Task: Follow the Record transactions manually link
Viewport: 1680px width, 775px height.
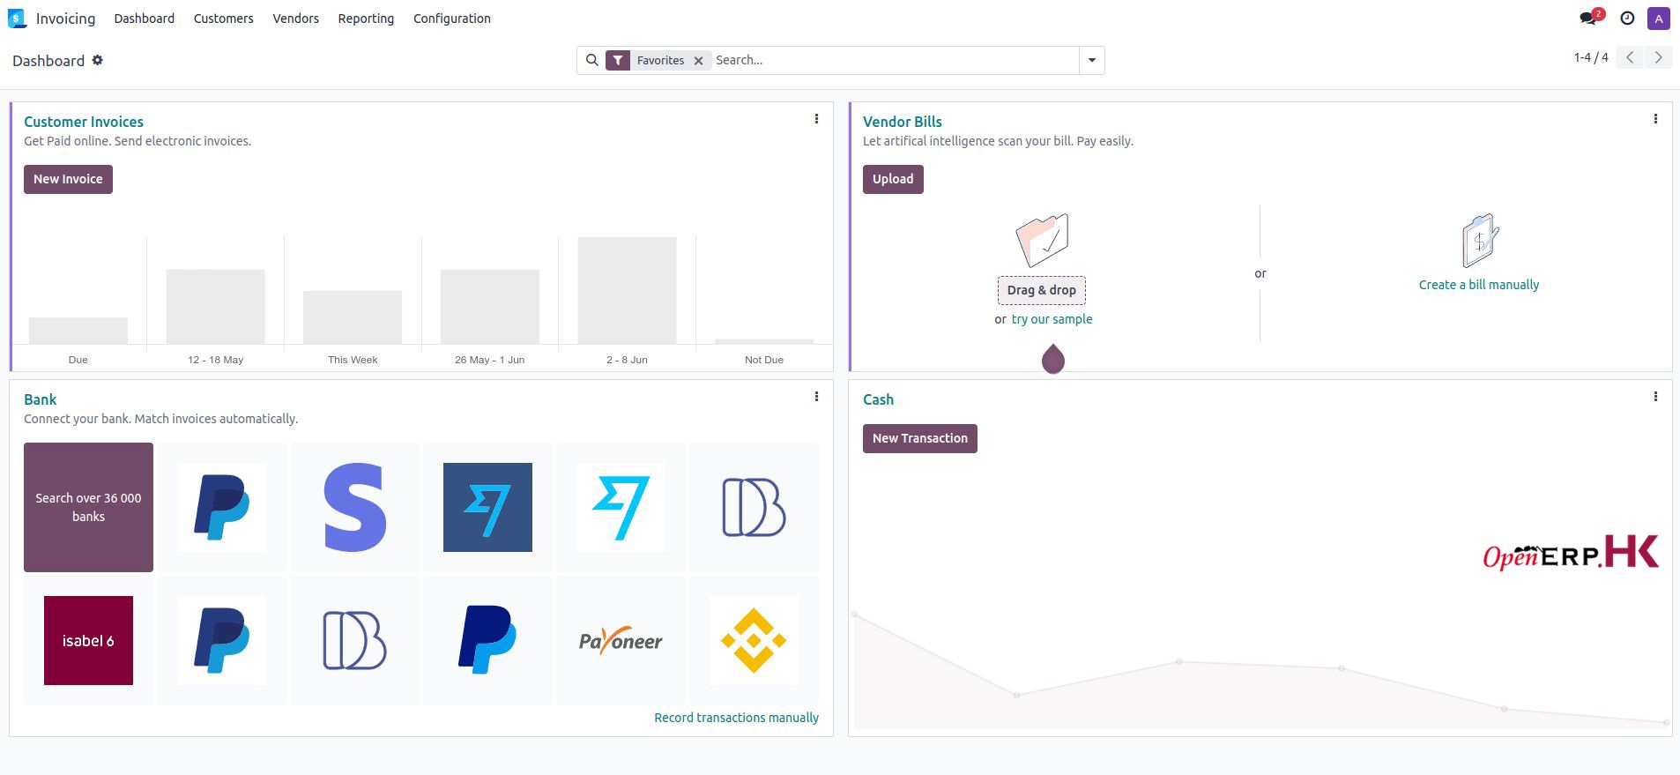Action: pyautogui.click(x=736, y=718)
